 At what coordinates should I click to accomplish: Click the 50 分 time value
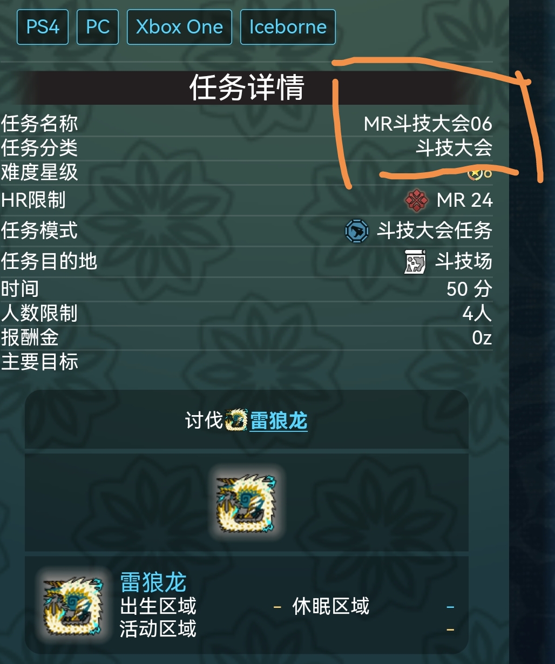pyautogui.click(x=469, y=289)
